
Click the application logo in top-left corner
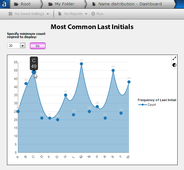coord(4,4)
